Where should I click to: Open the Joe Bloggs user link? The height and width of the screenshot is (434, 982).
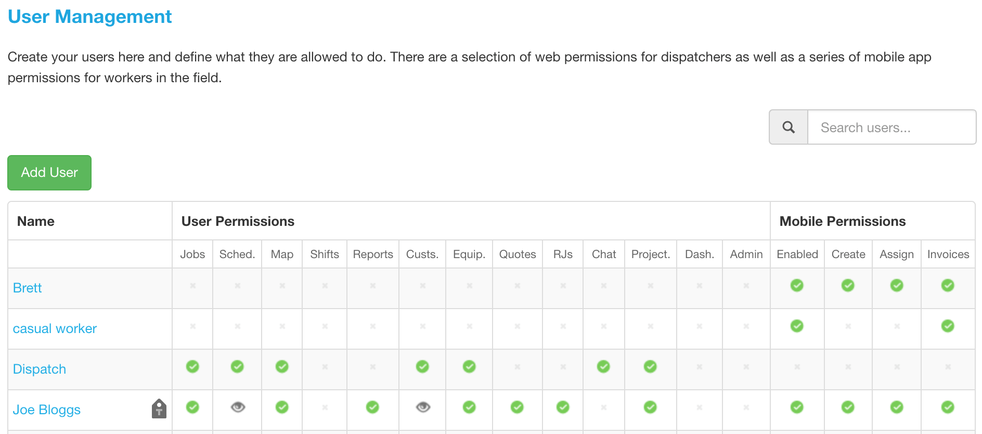tap(47, 410)
